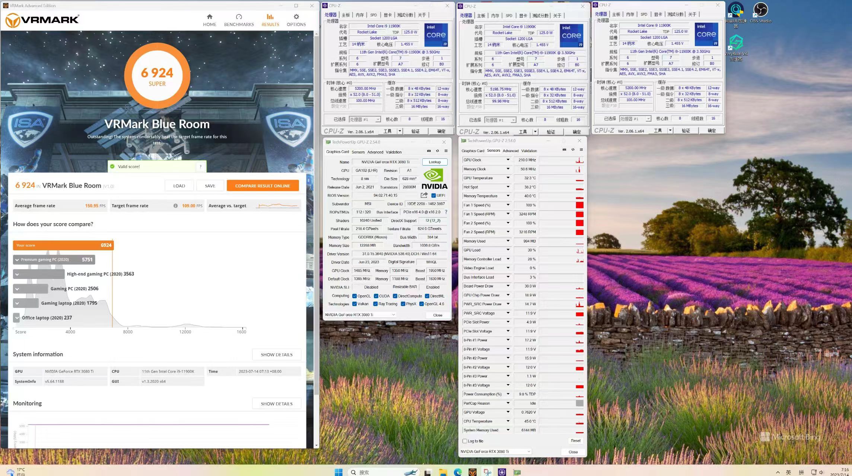Screen dimensions: 852x476
Task: Open VRMark taskbar icon
Action: (x=473, y=472)
